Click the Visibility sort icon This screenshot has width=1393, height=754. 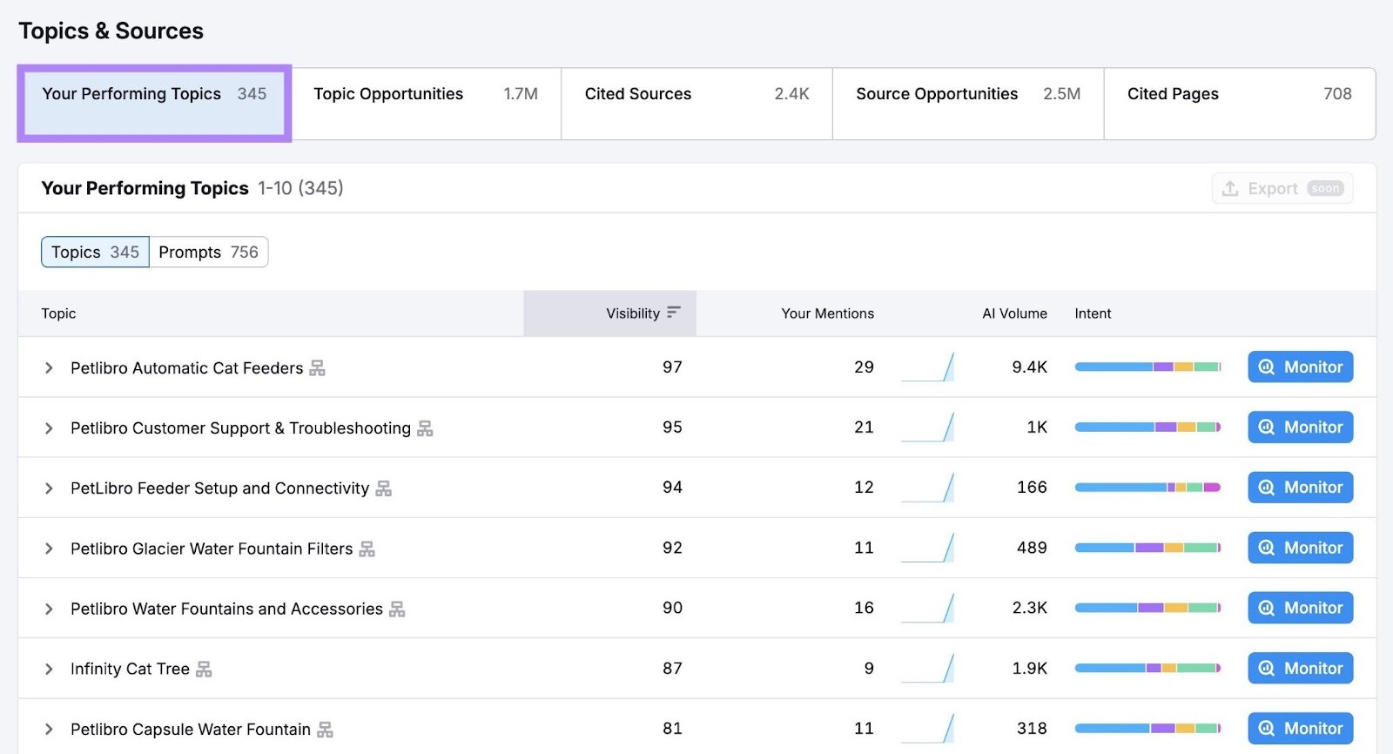(673, 313)
